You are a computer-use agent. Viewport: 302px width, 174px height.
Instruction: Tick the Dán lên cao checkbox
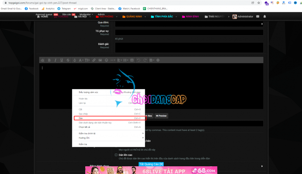[116, 155]
